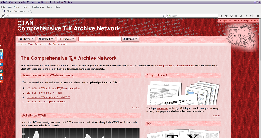Select the CTAN: Comprehe... browser tab
The height and width of the screenshot is (138, 261).
tap(16, 11)
